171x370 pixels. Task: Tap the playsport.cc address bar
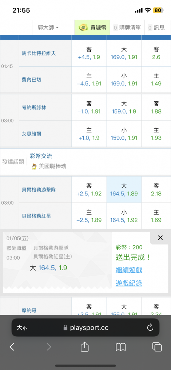click(x=85, y=327)
